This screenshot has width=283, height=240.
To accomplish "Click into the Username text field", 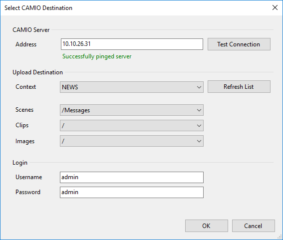I will (132, 178).
